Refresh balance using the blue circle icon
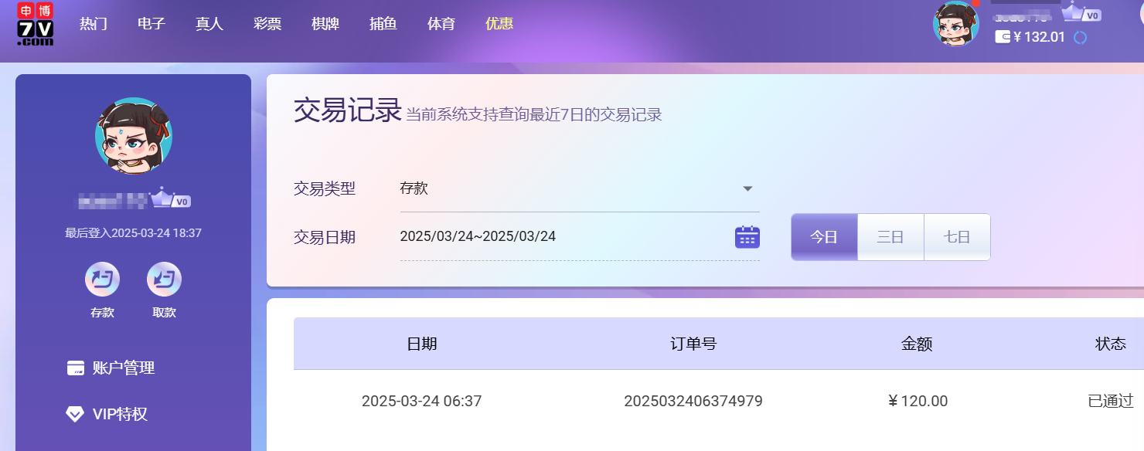The height and width of the screenshot is (451, 1144). (1081, 37)
